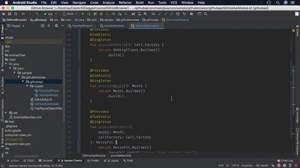This screenshot has width=300, height=168.
Task: Click the githubbrowser breadcrumb in navigation bar
Action: coord(128,20)
